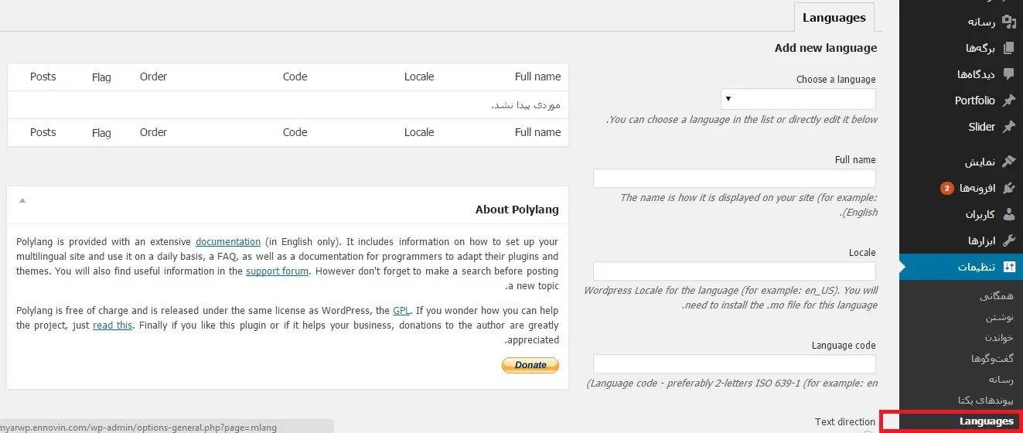Click the bottom Locale footer header
The height and width of the screenshot is (433, 1023).
[x=419, y=132]
